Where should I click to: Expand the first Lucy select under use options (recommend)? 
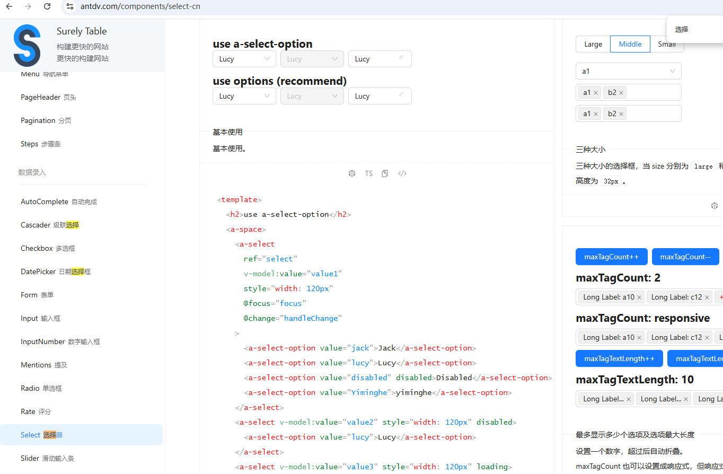(244, 96)
